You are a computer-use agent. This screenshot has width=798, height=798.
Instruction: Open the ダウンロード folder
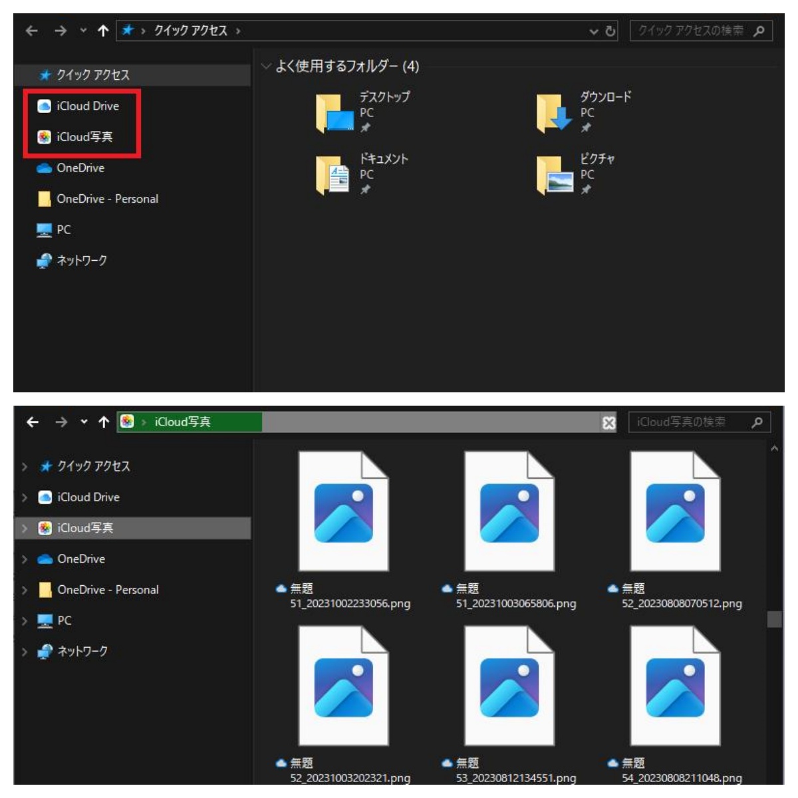[x=554, y=112]
